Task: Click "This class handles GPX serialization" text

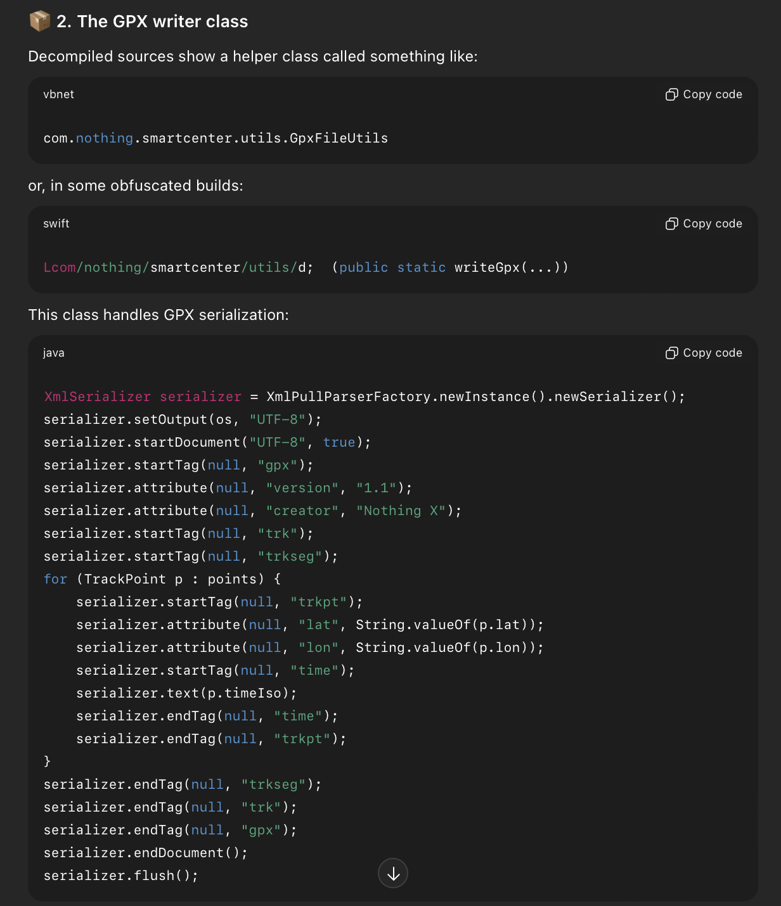Action: 158,315
